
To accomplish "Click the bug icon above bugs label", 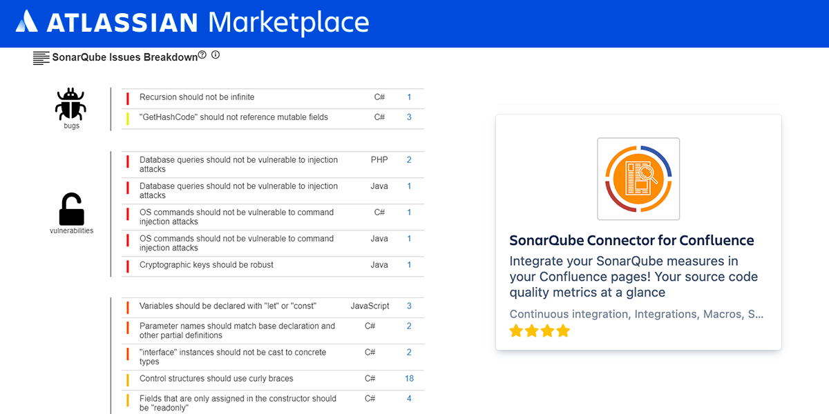I will tap(70, 104).
